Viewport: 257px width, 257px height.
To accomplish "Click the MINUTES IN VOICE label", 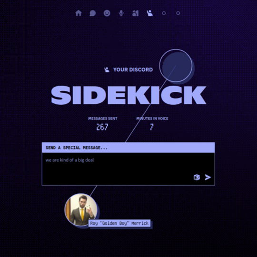I will (x=152, y=119).
